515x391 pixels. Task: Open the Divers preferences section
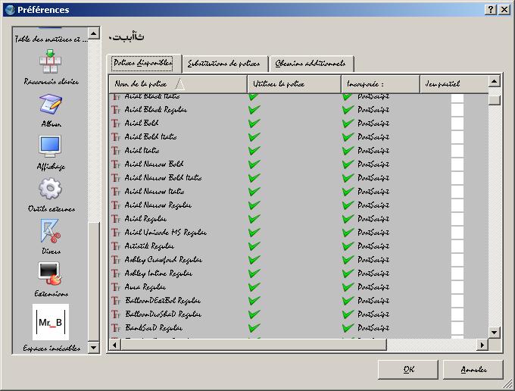[51, 232]
